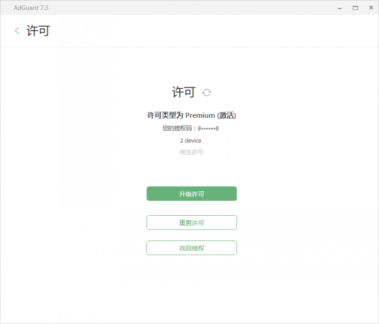Close the AdGuard window
The width and height of the screenshot is (379, 324).
pyautogui.click(x=371, y=8)
